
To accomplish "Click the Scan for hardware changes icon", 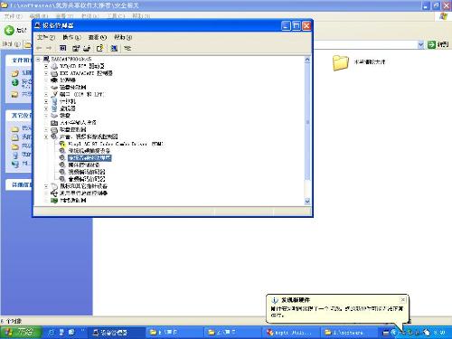I will click(x=114, y=48).
